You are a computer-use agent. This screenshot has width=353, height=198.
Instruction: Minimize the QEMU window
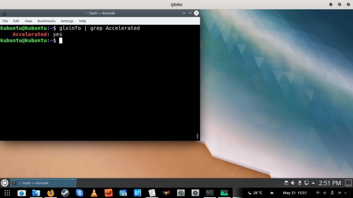click(330, 4)
